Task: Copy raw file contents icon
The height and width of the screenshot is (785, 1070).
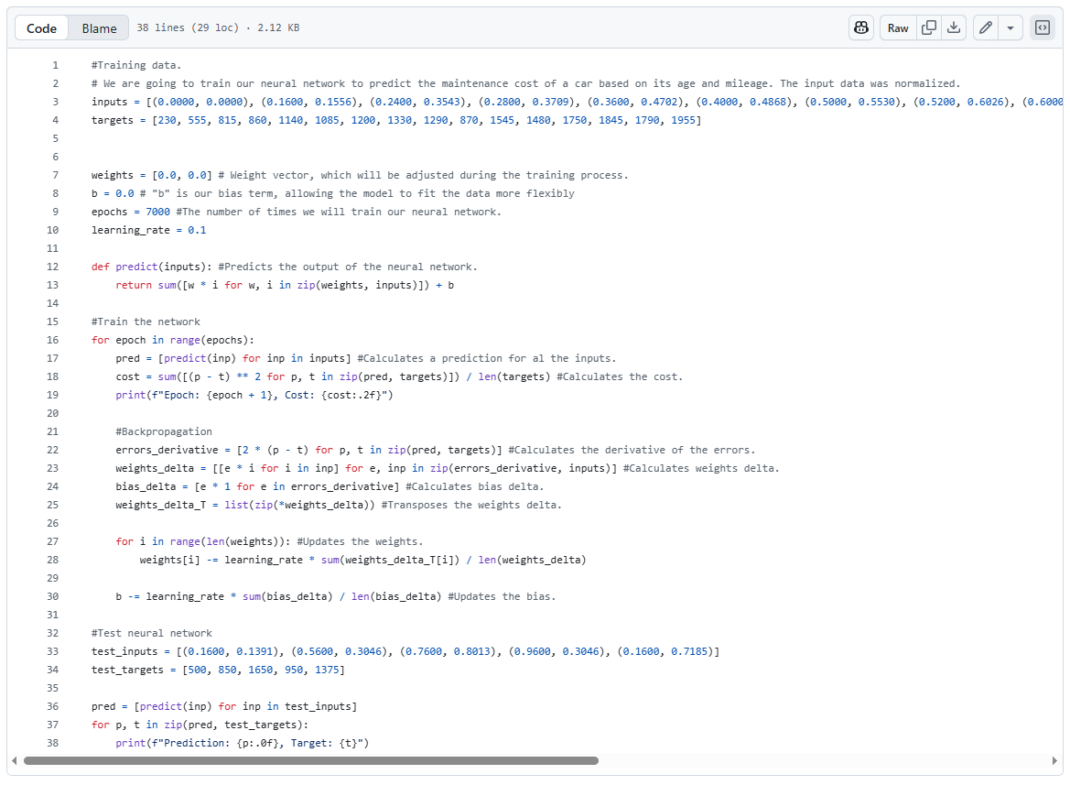Action: click(929, 28)
